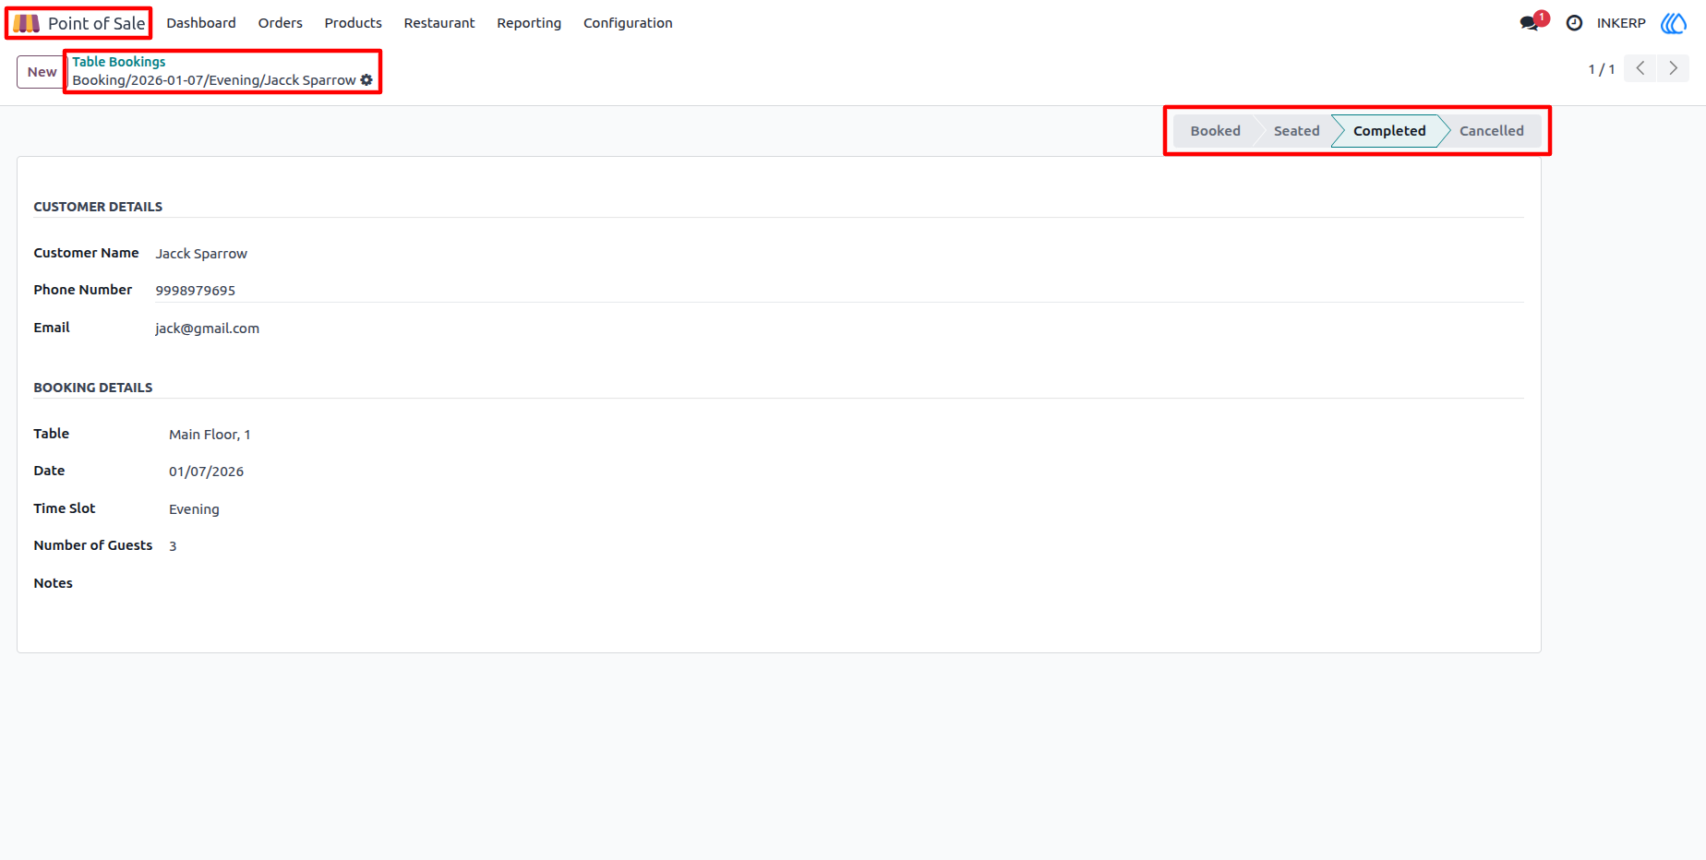This screenshot has width=1706, height=860.
Task: Select the Completed status stage
Action: 1389,131
